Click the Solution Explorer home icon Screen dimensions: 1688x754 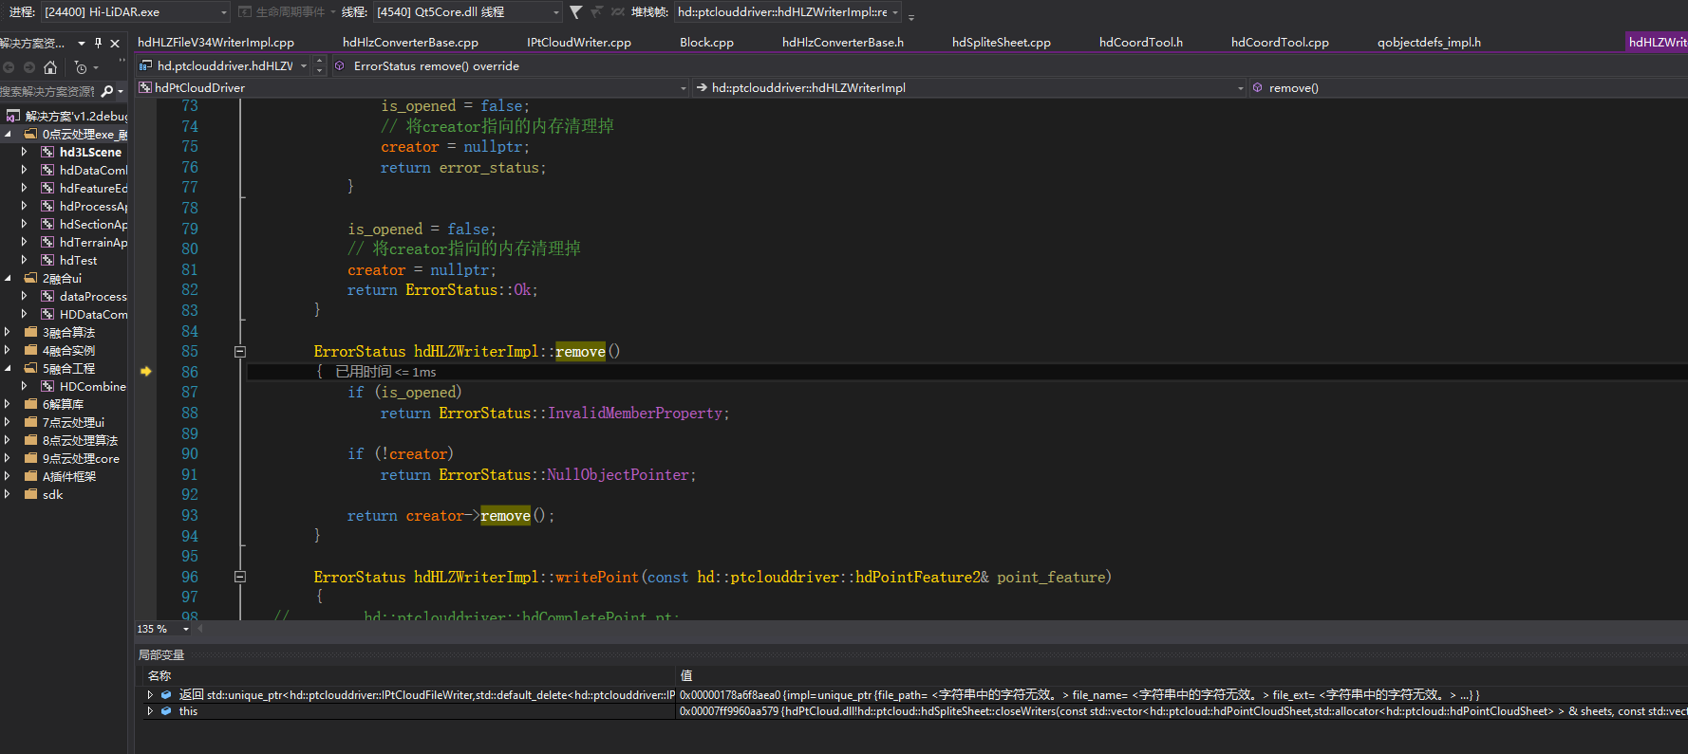pos(50,67)
